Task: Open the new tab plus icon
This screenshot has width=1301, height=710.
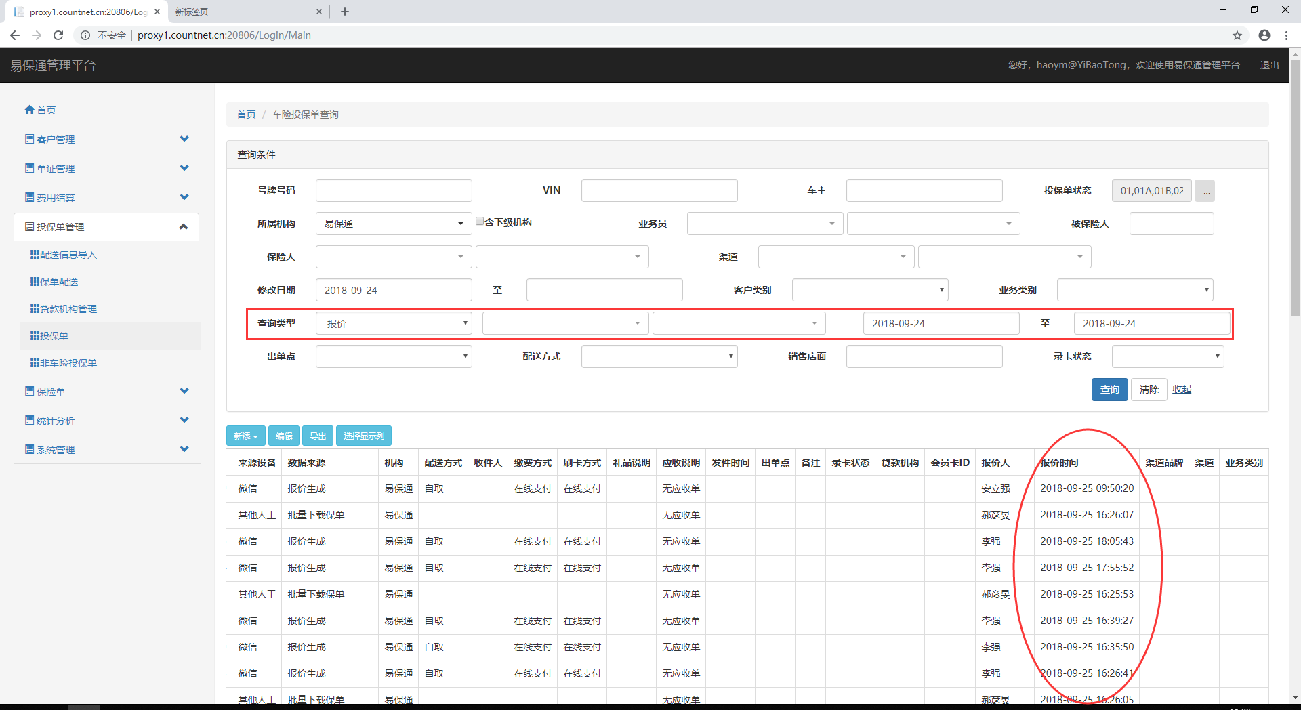Action: click(x=345, y=12)
